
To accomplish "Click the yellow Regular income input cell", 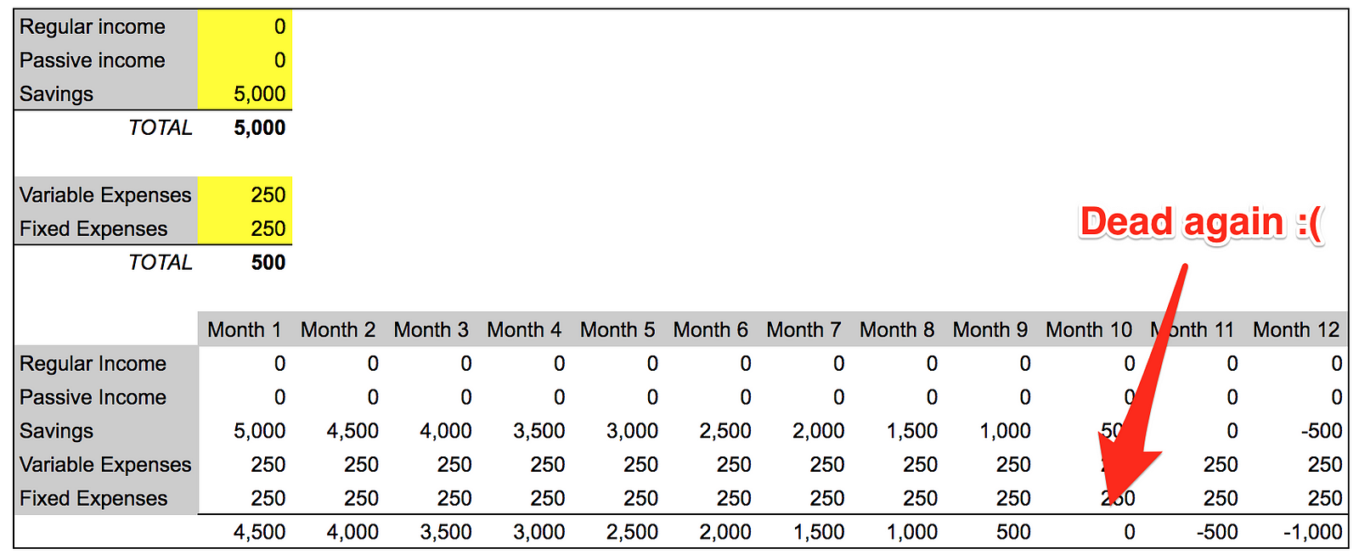I will [x=245, y=27].
